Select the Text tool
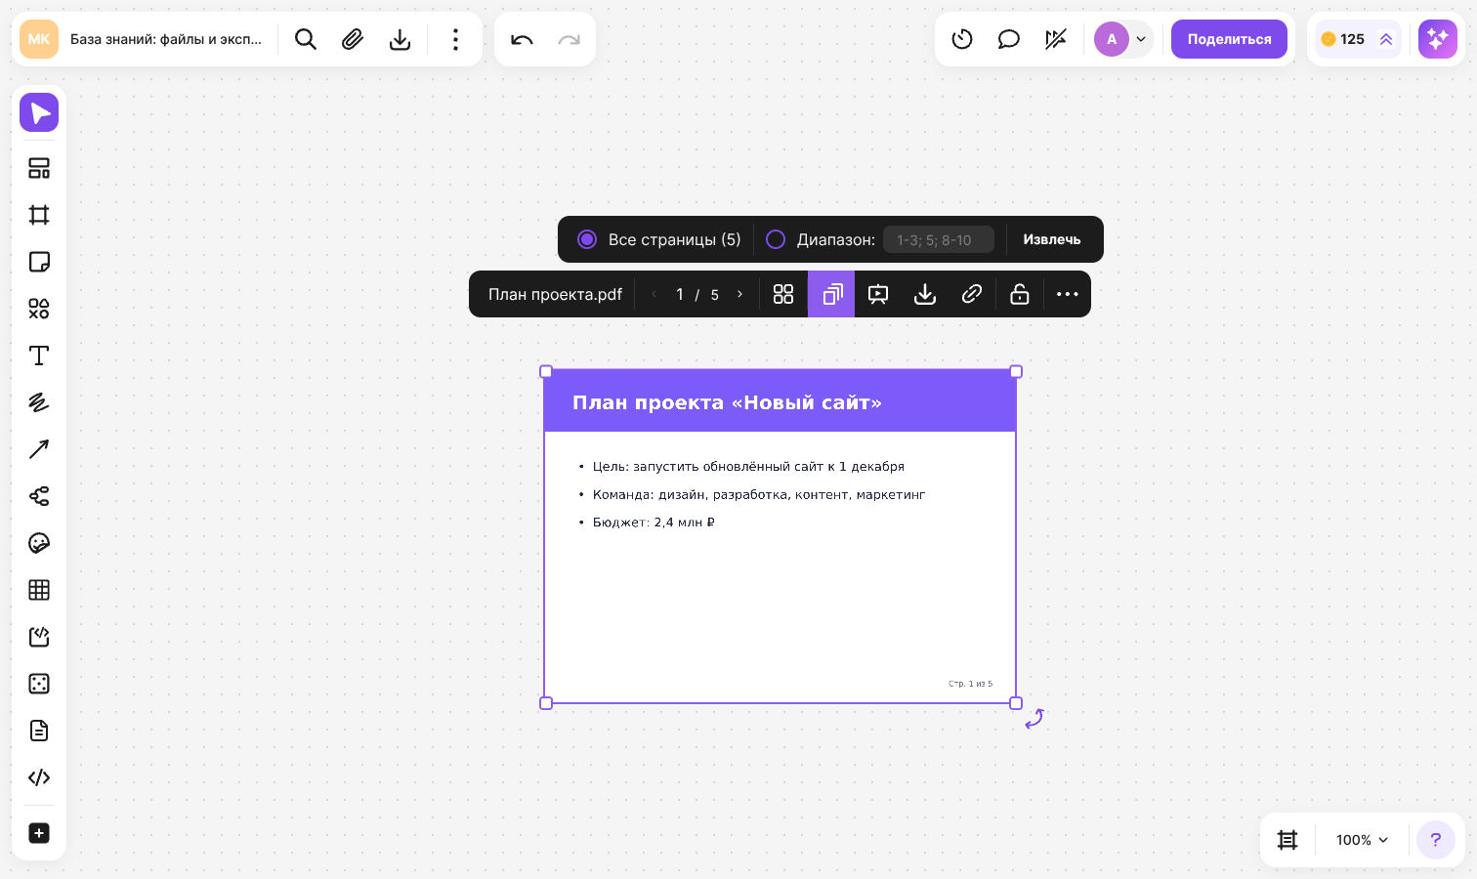This screenshot has height=879, width=1477. click(x=39, y=356)
